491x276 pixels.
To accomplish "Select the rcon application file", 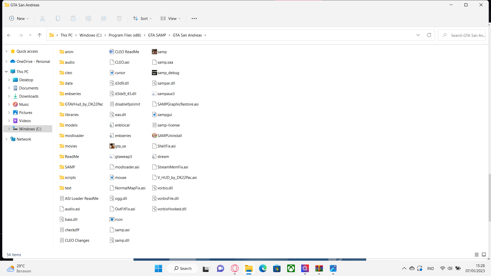I will (116, 219).
